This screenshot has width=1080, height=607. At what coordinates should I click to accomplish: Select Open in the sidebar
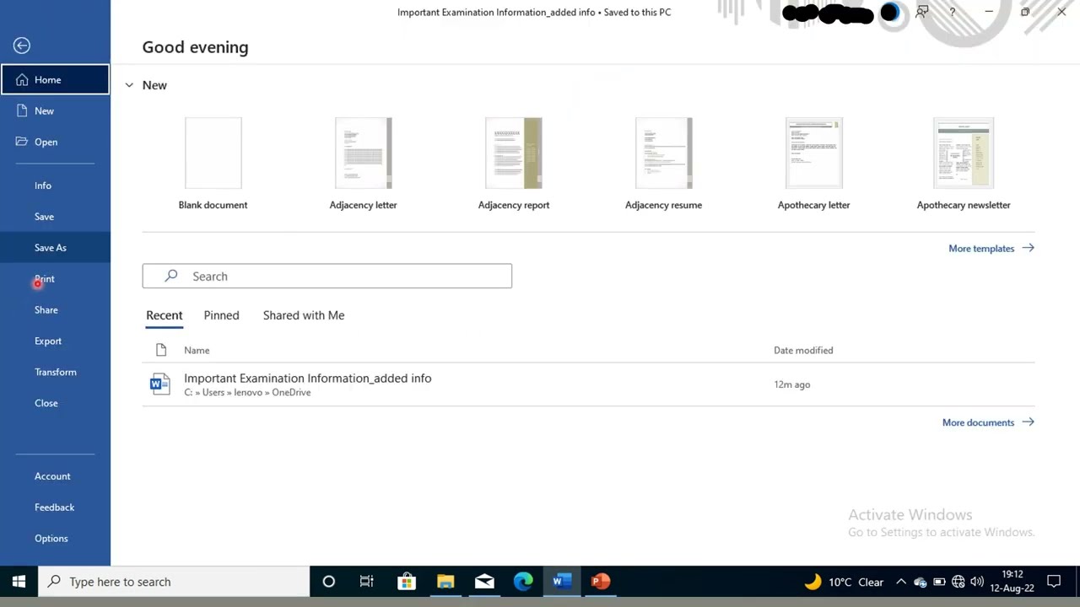coord(55,142)
